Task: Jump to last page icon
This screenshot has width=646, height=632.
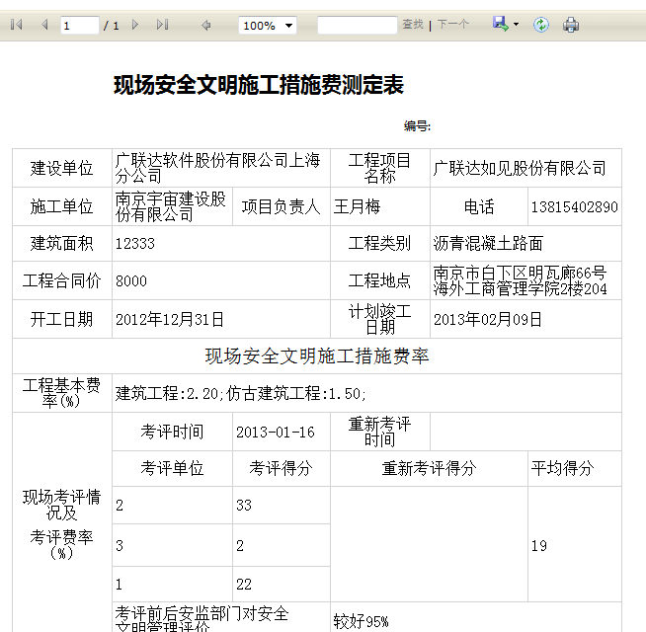Action: tap(163, 25)
